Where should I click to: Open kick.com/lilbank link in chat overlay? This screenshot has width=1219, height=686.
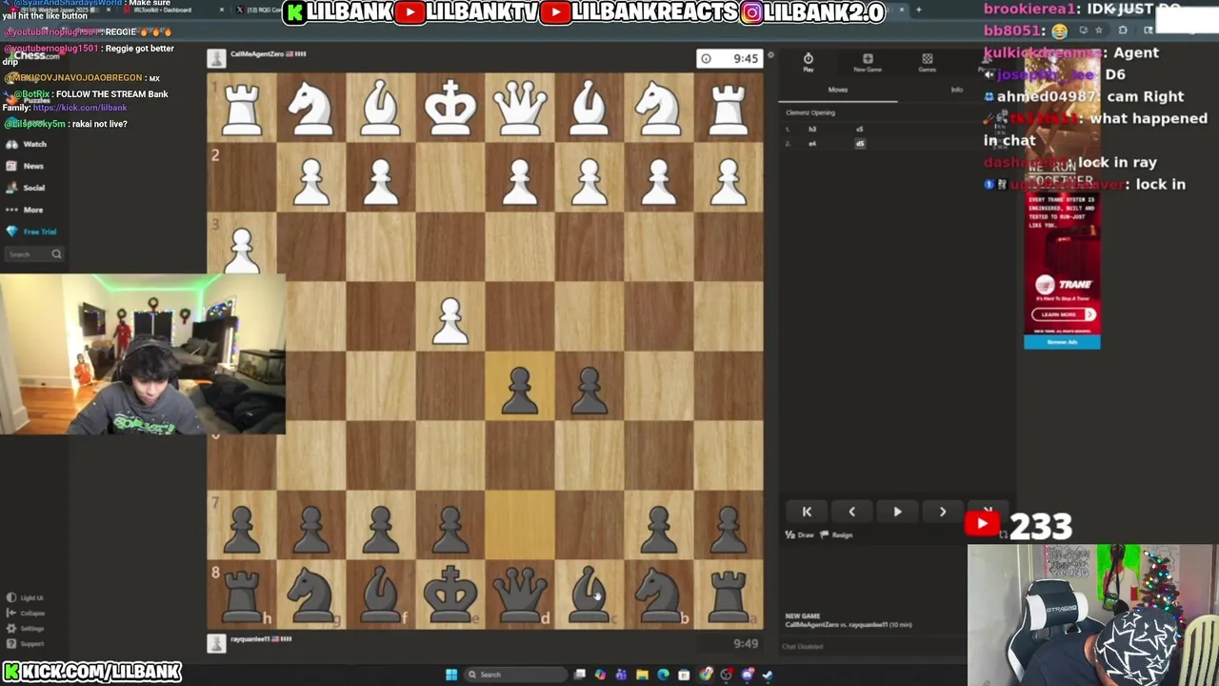(80, 108)
